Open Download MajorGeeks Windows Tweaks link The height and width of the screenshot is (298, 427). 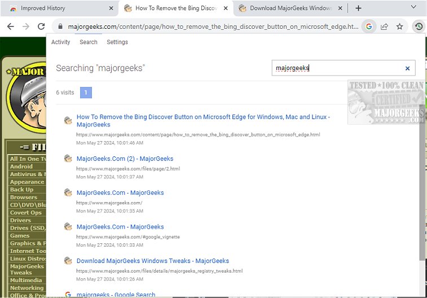pos(152,261)
